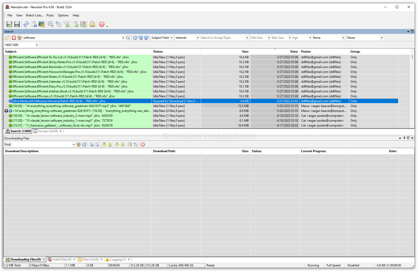Screen dimensions: 418x271
Task: Open the Subject Field dropdown
Action: coord(171,38)
